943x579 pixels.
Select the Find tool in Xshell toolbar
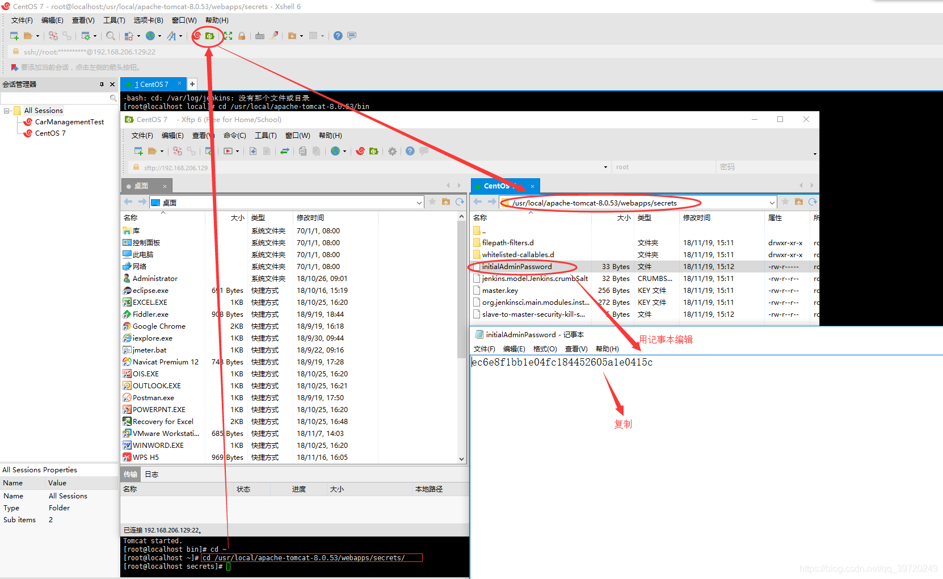[x=110, y=36]
